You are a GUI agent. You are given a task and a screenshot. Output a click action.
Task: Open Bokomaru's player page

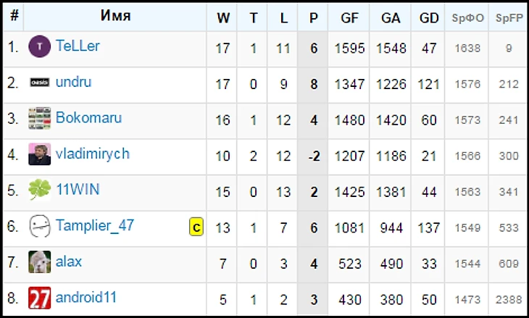tap(88, 118)
